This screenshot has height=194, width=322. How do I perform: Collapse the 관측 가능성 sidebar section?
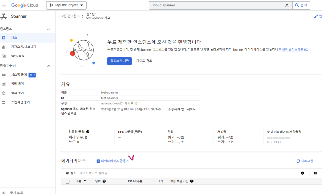click(49, 66)
